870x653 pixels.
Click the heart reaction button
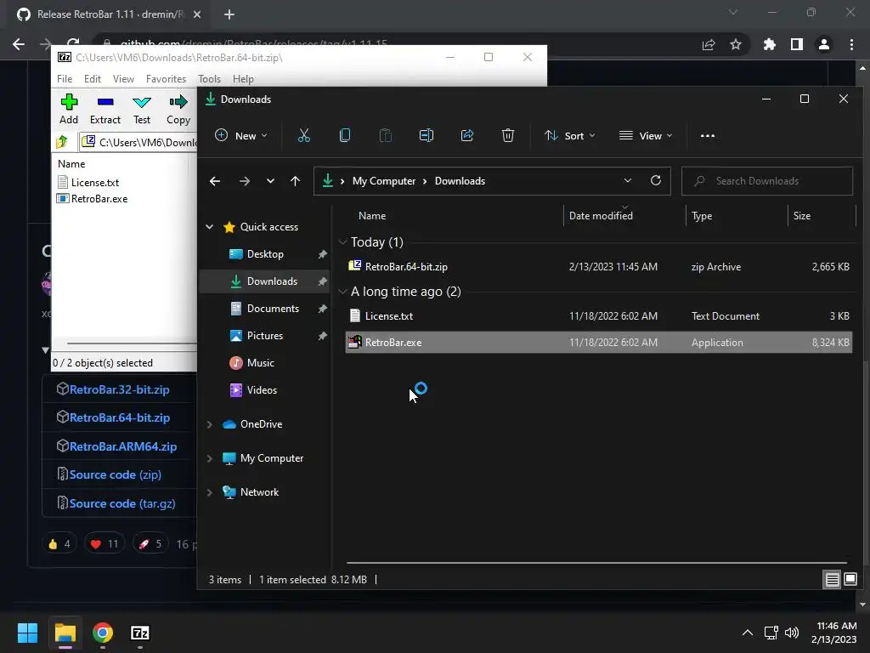[x=104, y=544]
